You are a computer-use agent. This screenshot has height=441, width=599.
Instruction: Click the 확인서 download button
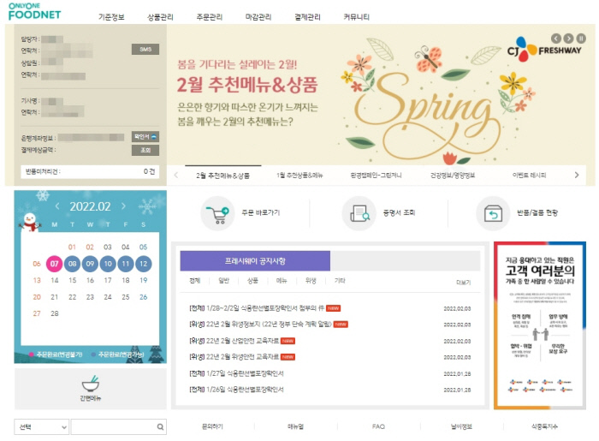point(145,136)
